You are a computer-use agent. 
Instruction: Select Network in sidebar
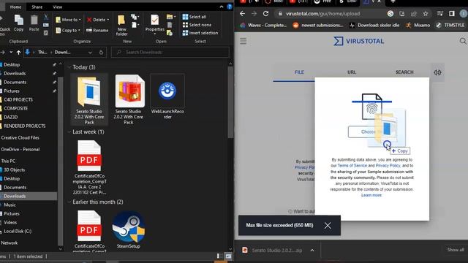pyautogui.click(x=10, y=243)
